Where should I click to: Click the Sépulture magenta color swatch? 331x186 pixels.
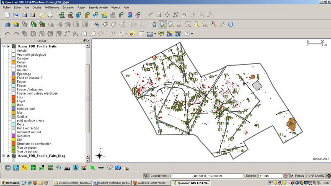pos(13,136)
